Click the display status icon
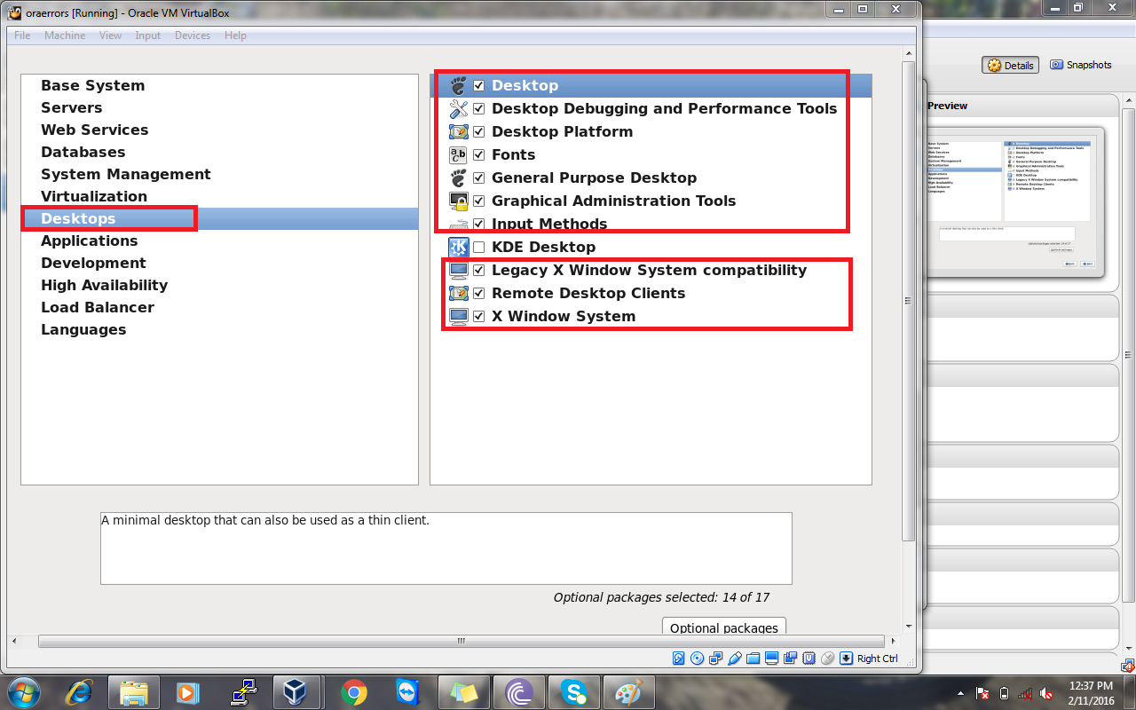 coord(771,659)
